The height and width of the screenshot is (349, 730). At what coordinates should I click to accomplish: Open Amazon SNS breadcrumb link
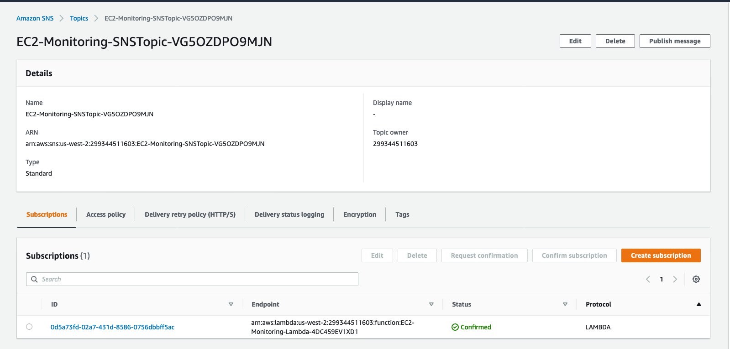click(x=35, y=18)
